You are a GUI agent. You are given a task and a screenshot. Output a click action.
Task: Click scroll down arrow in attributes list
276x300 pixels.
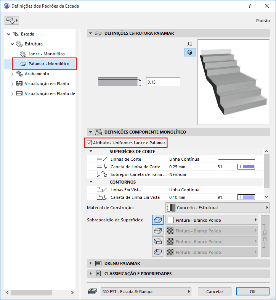pos(266,197)
